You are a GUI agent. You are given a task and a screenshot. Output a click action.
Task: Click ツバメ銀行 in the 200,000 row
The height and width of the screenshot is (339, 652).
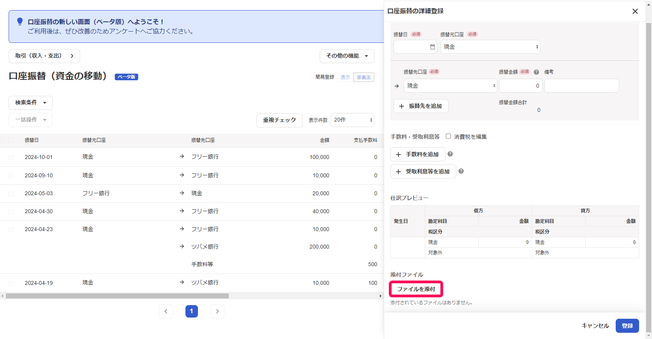pyautogui.click(x=205, y=247)
